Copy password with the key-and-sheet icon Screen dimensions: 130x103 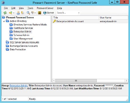coord(22,13)
